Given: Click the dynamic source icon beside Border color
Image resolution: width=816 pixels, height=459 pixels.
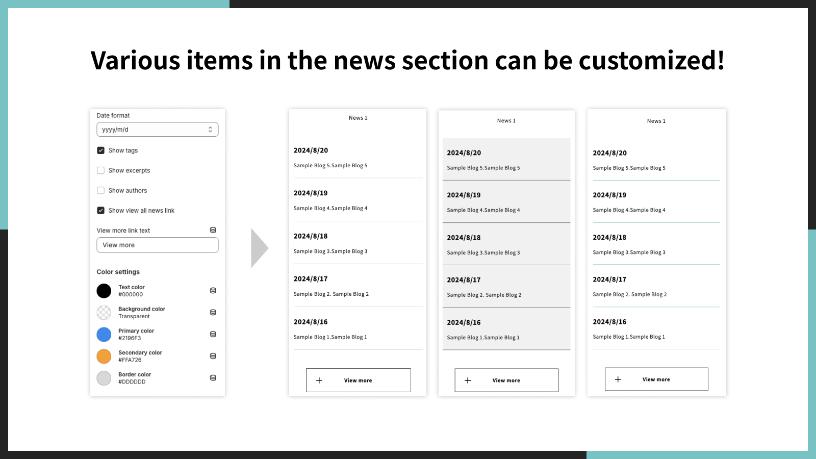Looking at the screenshot, I should 213,377.
